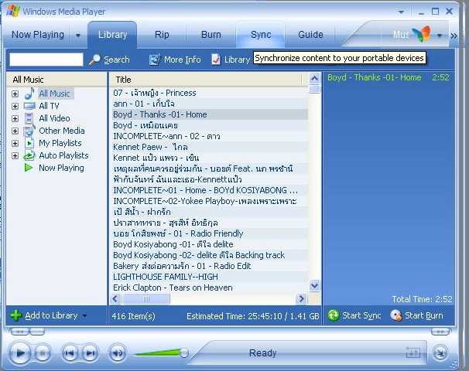Click the Start Burn disc icon
This screenshot has width=469, height=371.
click(x=396, y=315)
